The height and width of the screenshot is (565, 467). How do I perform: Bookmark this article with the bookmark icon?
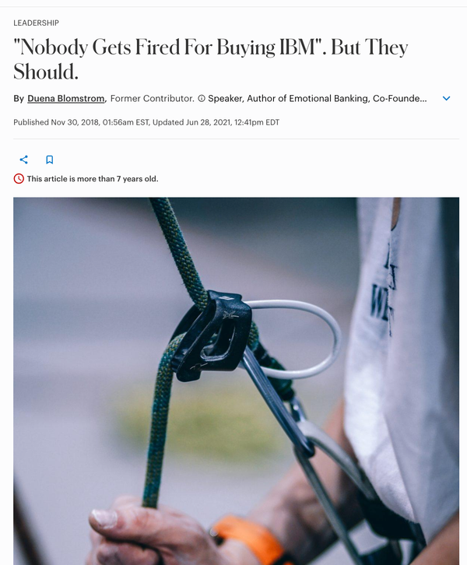(50, 160)
